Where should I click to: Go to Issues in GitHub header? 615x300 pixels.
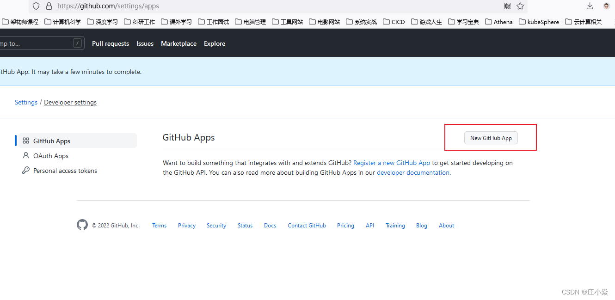point(145,43)
